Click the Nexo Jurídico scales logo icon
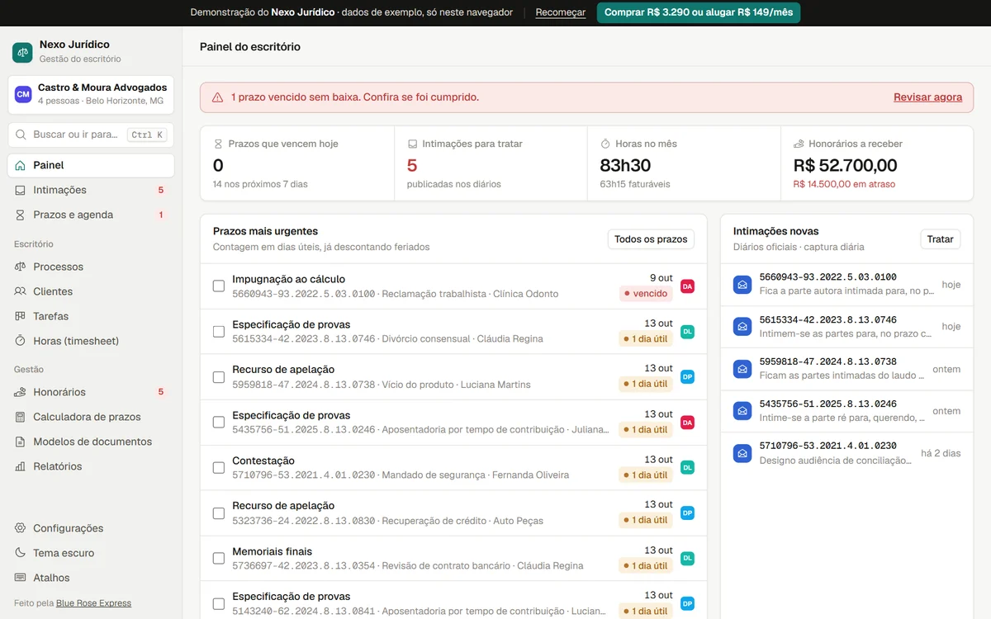This screenshot has width=991, height=619. pos(22,52)
